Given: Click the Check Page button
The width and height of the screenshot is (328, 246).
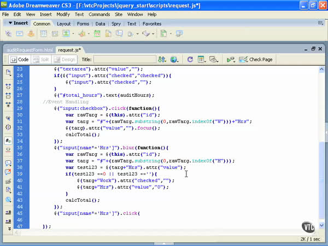Looking at the screenshot, I should point(256,59).
